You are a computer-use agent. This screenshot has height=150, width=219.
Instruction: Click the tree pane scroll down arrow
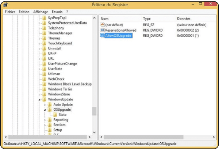point(95,132)
